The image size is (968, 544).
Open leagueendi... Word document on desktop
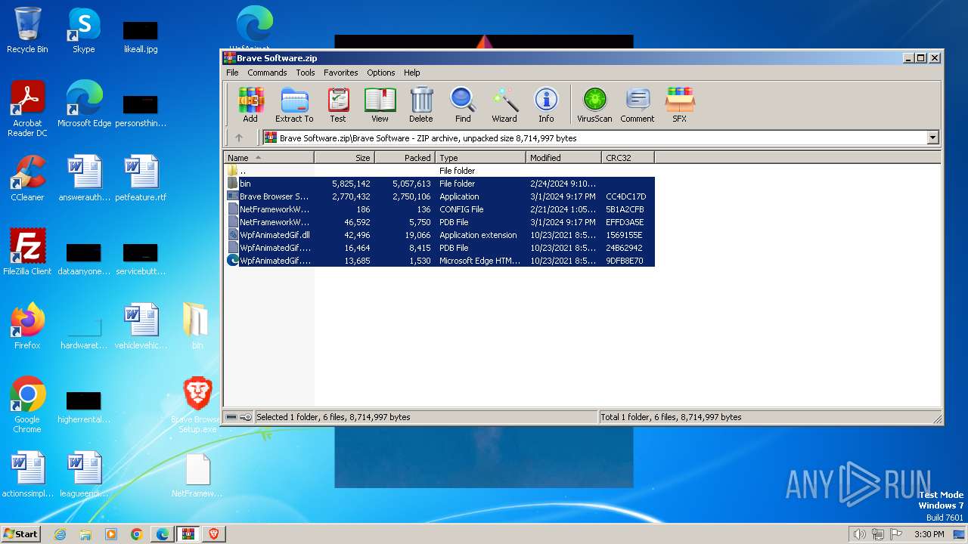[x=84, y=474]
